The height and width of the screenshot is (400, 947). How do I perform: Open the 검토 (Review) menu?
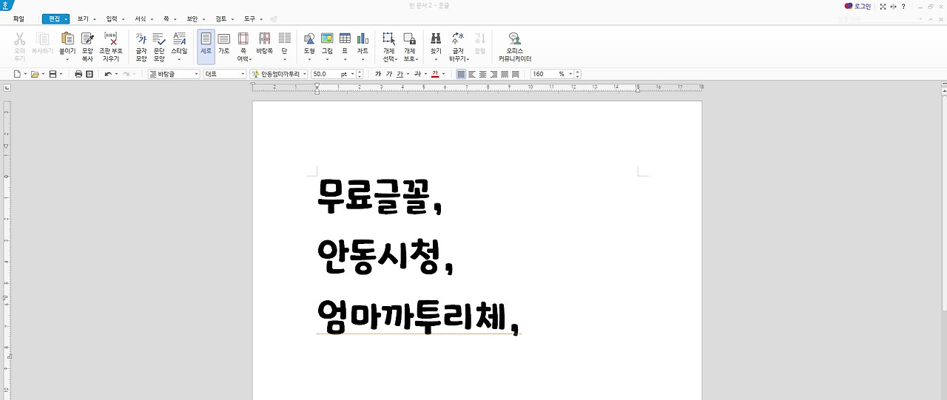click(x=220, y=18)
